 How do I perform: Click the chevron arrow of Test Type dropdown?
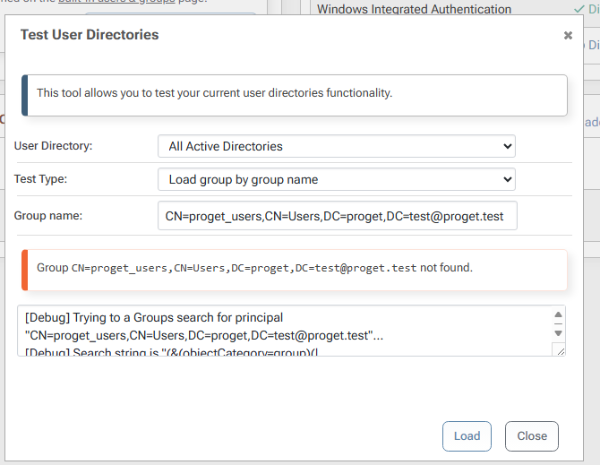(x=507, y=179)
